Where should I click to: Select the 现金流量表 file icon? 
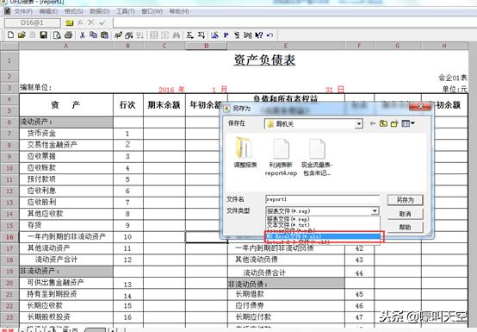317,157
